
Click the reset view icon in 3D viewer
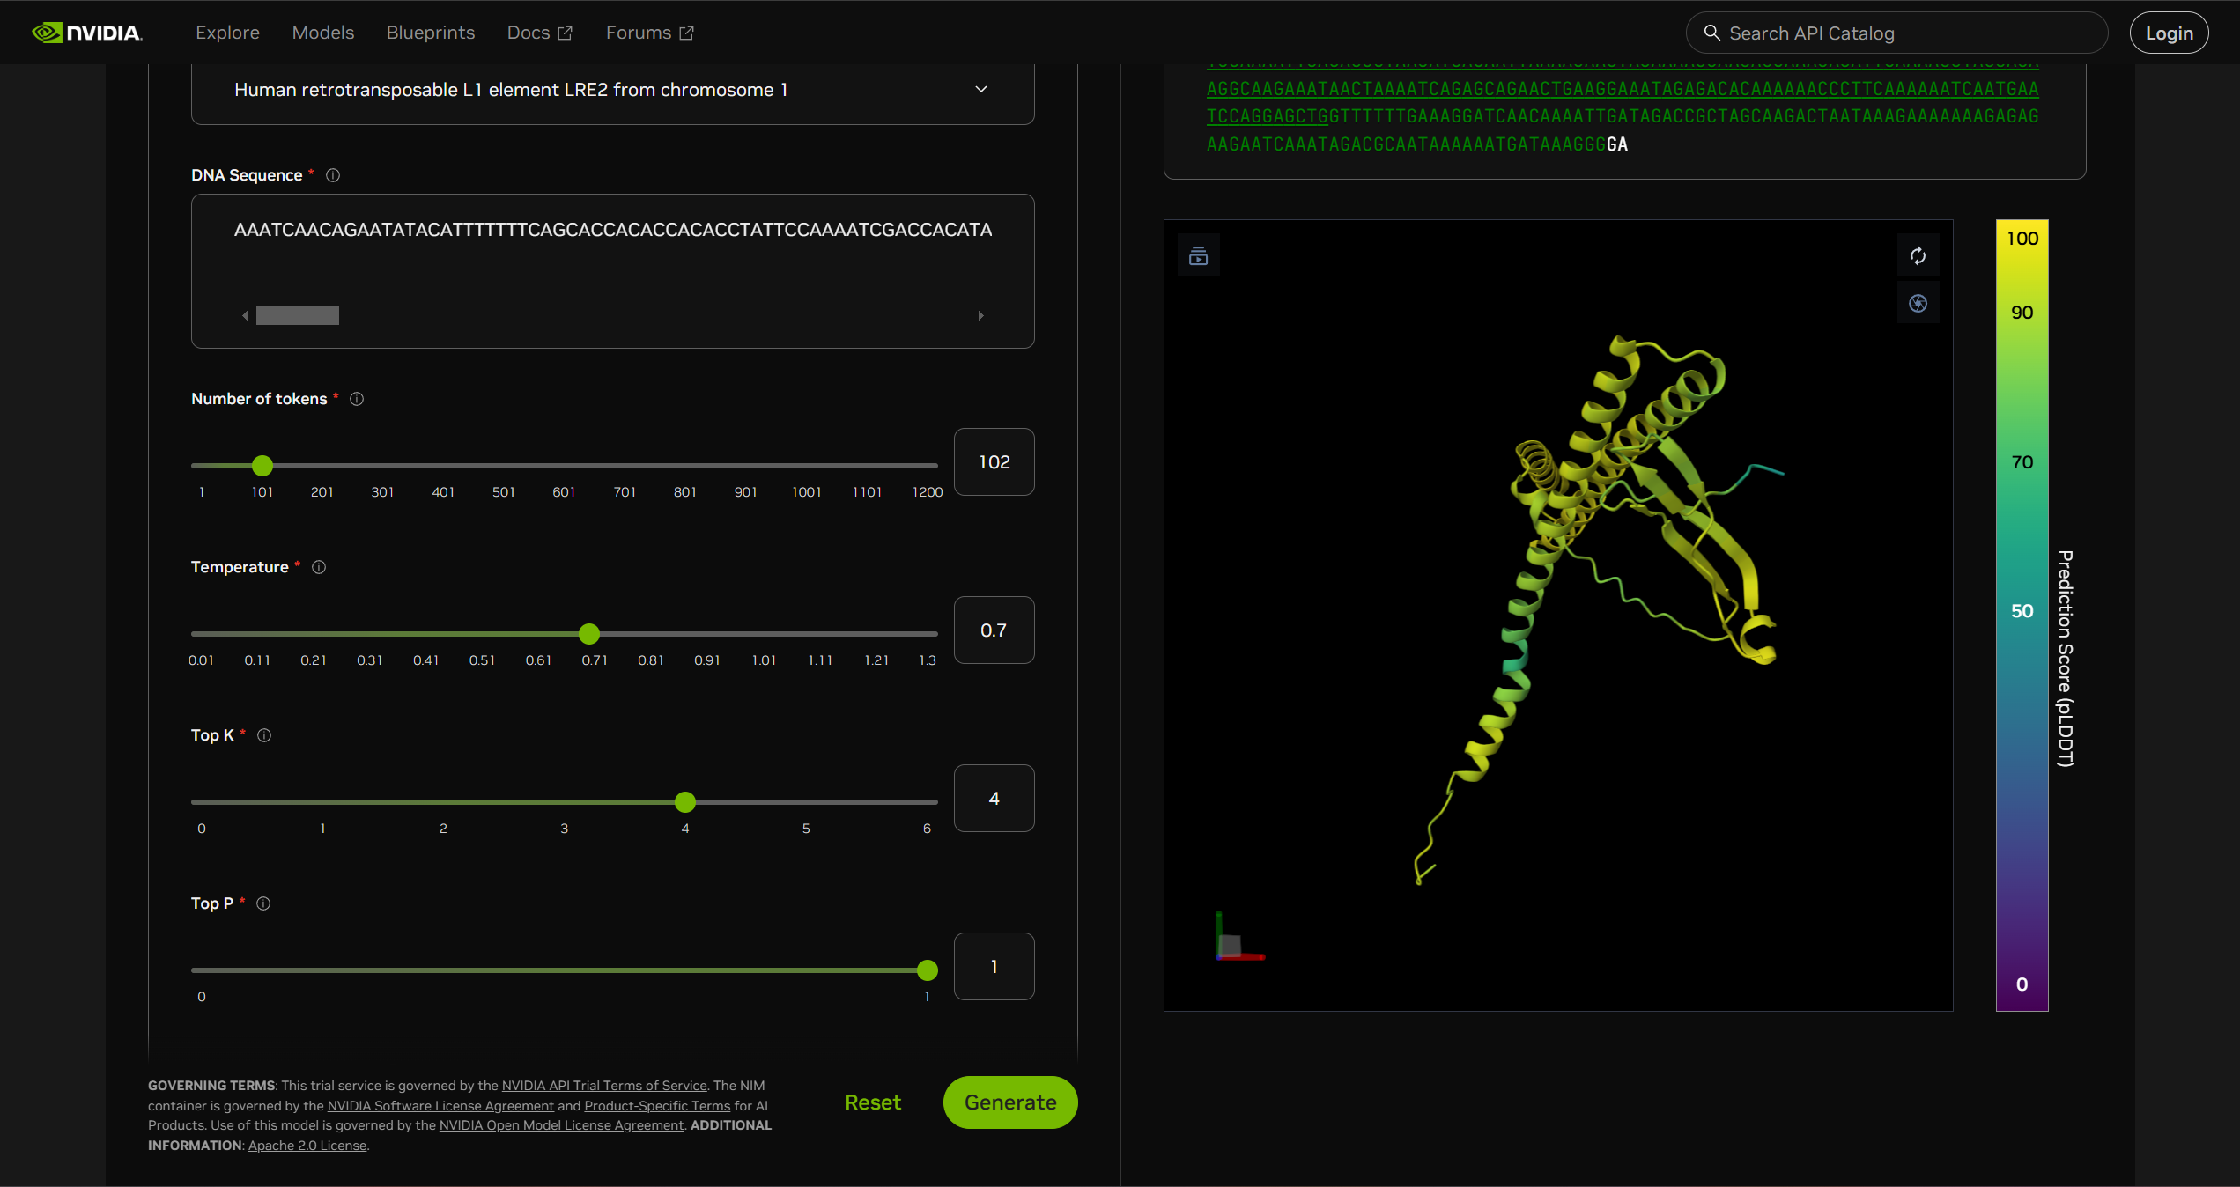[x=1918, y=256]
